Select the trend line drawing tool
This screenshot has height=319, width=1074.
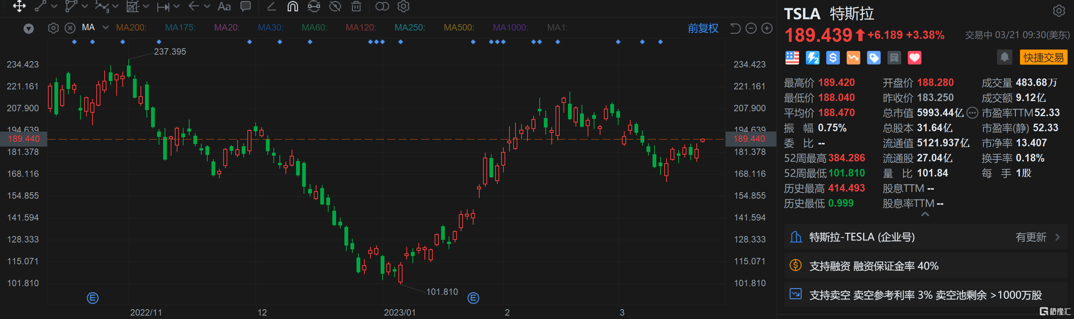[40, 6]
